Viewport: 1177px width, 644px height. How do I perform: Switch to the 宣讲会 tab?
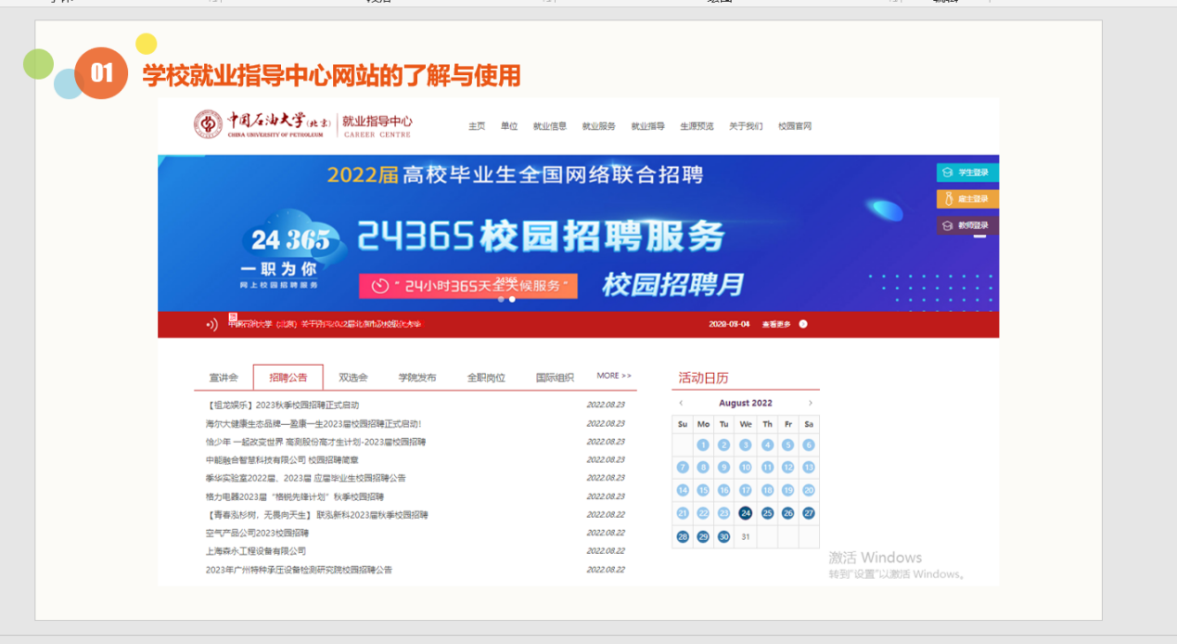224,378
